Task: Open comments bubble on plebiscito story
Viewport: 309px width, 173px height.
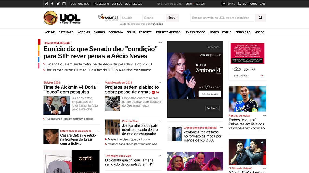Action: 153,92
